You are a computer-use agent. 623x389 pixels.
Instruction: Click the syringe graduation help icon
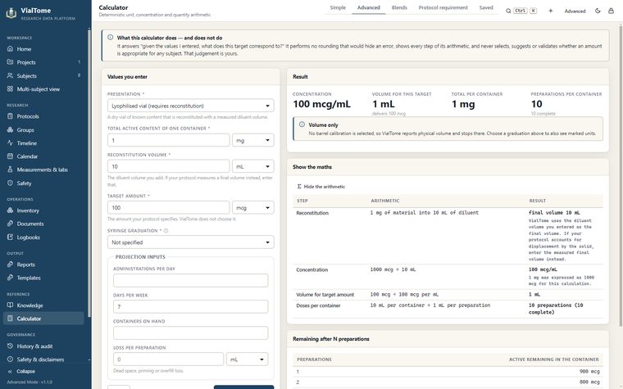click(x=166, y=231)
